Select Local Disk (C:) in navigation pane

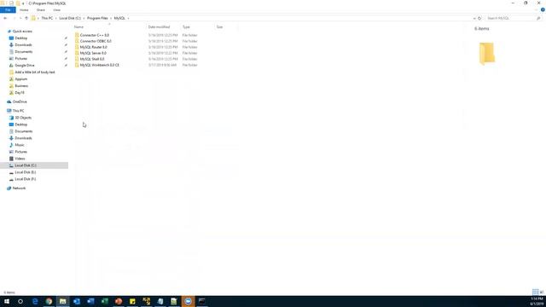[26, 165]
